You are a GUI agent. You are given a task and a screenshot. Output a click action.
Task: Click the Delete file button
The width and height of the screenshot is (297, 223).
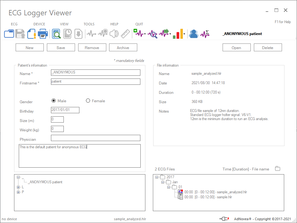(x=268, y=48)
